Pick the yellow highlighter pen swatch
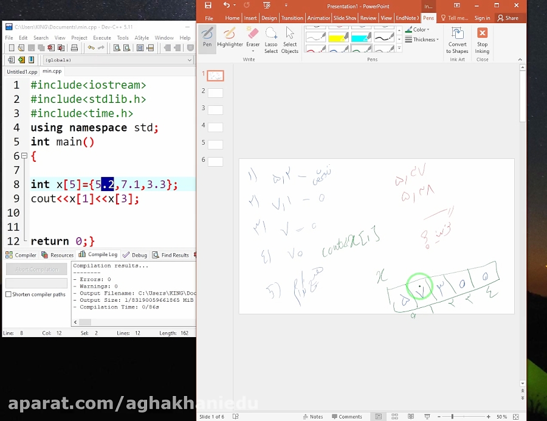This screenshot has height=421, width=547. pyautogui.click(x=338, y=38)
